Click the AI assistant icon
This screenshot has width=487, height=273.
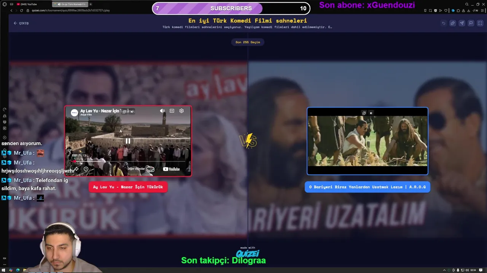click(476, 11)
